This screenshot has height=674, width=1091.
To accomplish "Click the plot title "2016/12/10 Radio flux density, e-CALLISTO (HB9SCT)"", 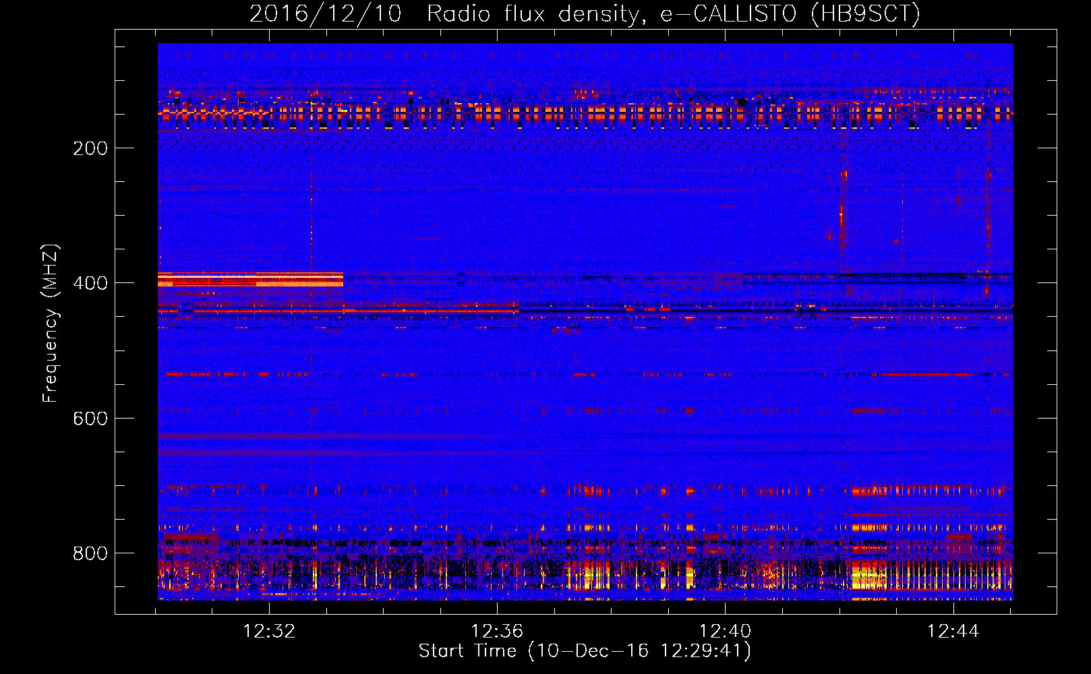I will 585,14.
